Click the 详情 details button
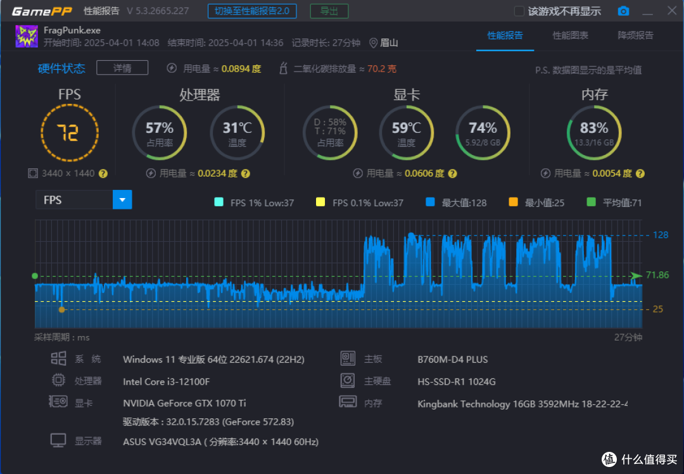The height and width of the screenshot is (474, 684). click(122, 68)
